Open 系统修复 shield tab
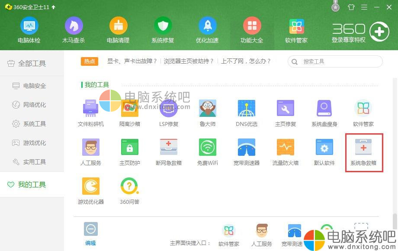398x251 pixels. point(163,30)
